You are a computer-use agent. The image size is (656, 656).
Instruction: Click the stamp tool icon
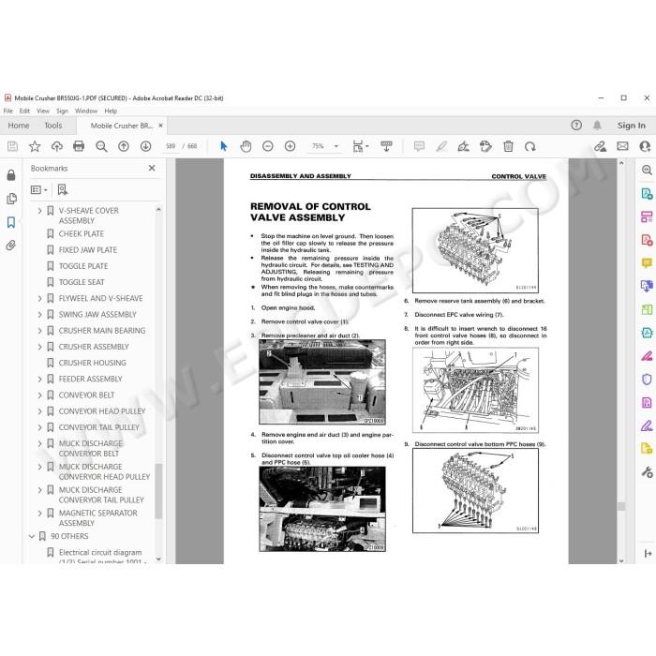point(485,146)
